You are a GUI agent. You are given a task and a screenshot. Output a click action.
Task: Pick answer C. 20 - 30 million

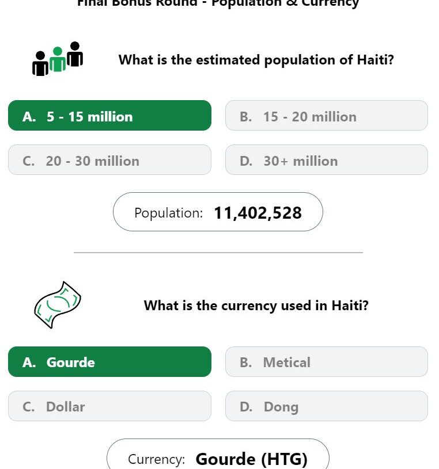[109, 160]
